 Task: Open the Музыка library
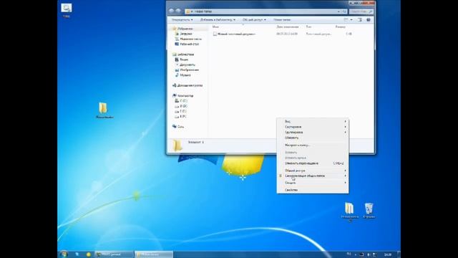coord(183,75)
